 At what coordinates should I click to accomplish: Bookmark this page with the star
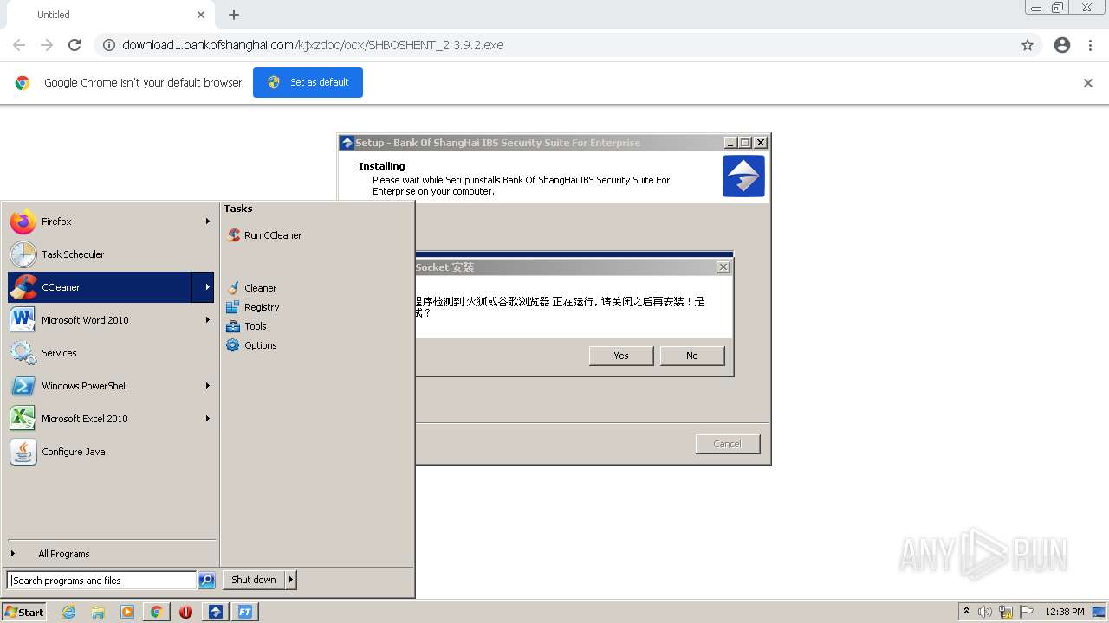pos(1028,45)
